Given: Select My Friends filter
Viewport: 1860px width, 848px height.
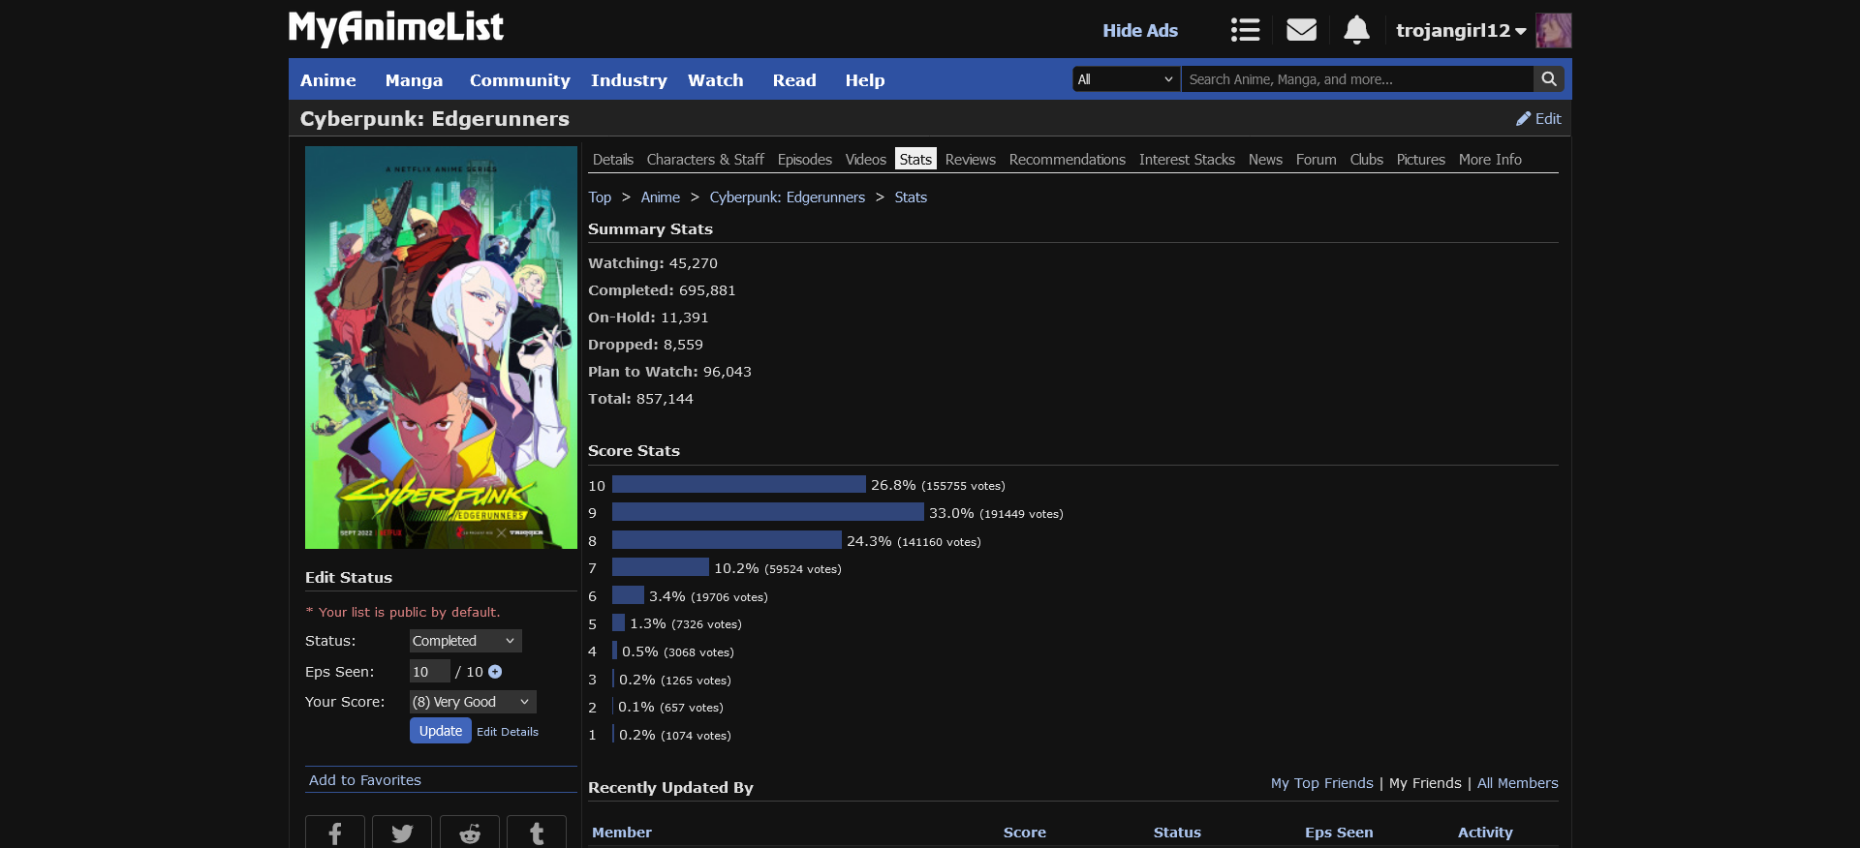Looking at the screenshot, I should pyautogui.click(x=1425, y=783).
